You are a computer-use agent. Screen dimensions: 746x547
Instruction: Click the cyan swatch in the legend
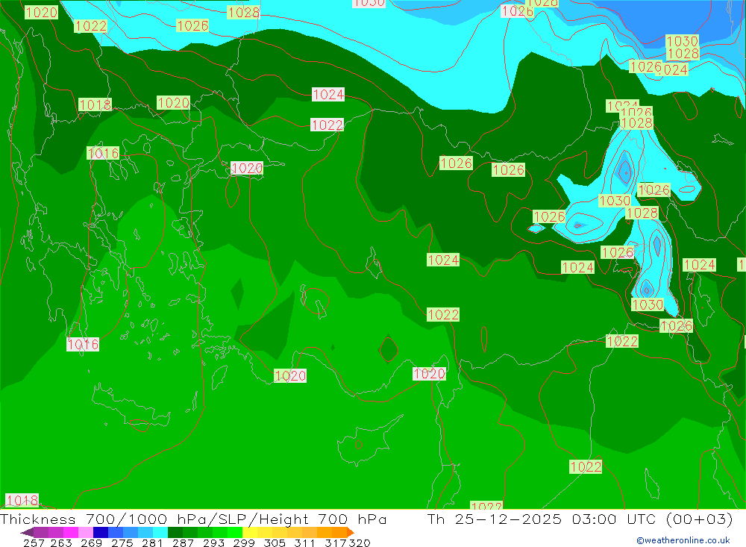(x=160, y=532)
